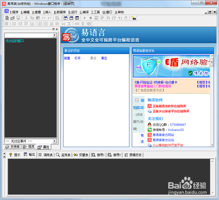Click the align top edges icon
The height and width of the screenshot is (200, 219).
coord(26,24)
